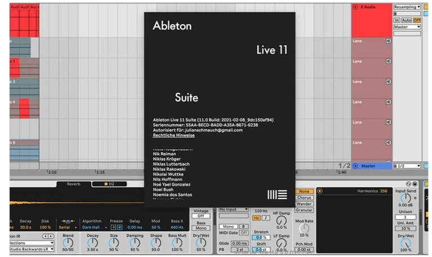Click the reverb Freeze snowflake icon
This screenshot has height=257, width=432.
(x=119, y=227)
